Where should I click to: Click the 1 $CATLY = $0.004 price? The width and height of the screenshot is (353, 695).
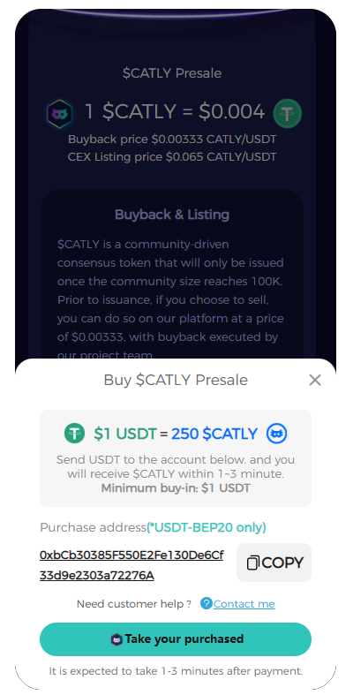175,111
